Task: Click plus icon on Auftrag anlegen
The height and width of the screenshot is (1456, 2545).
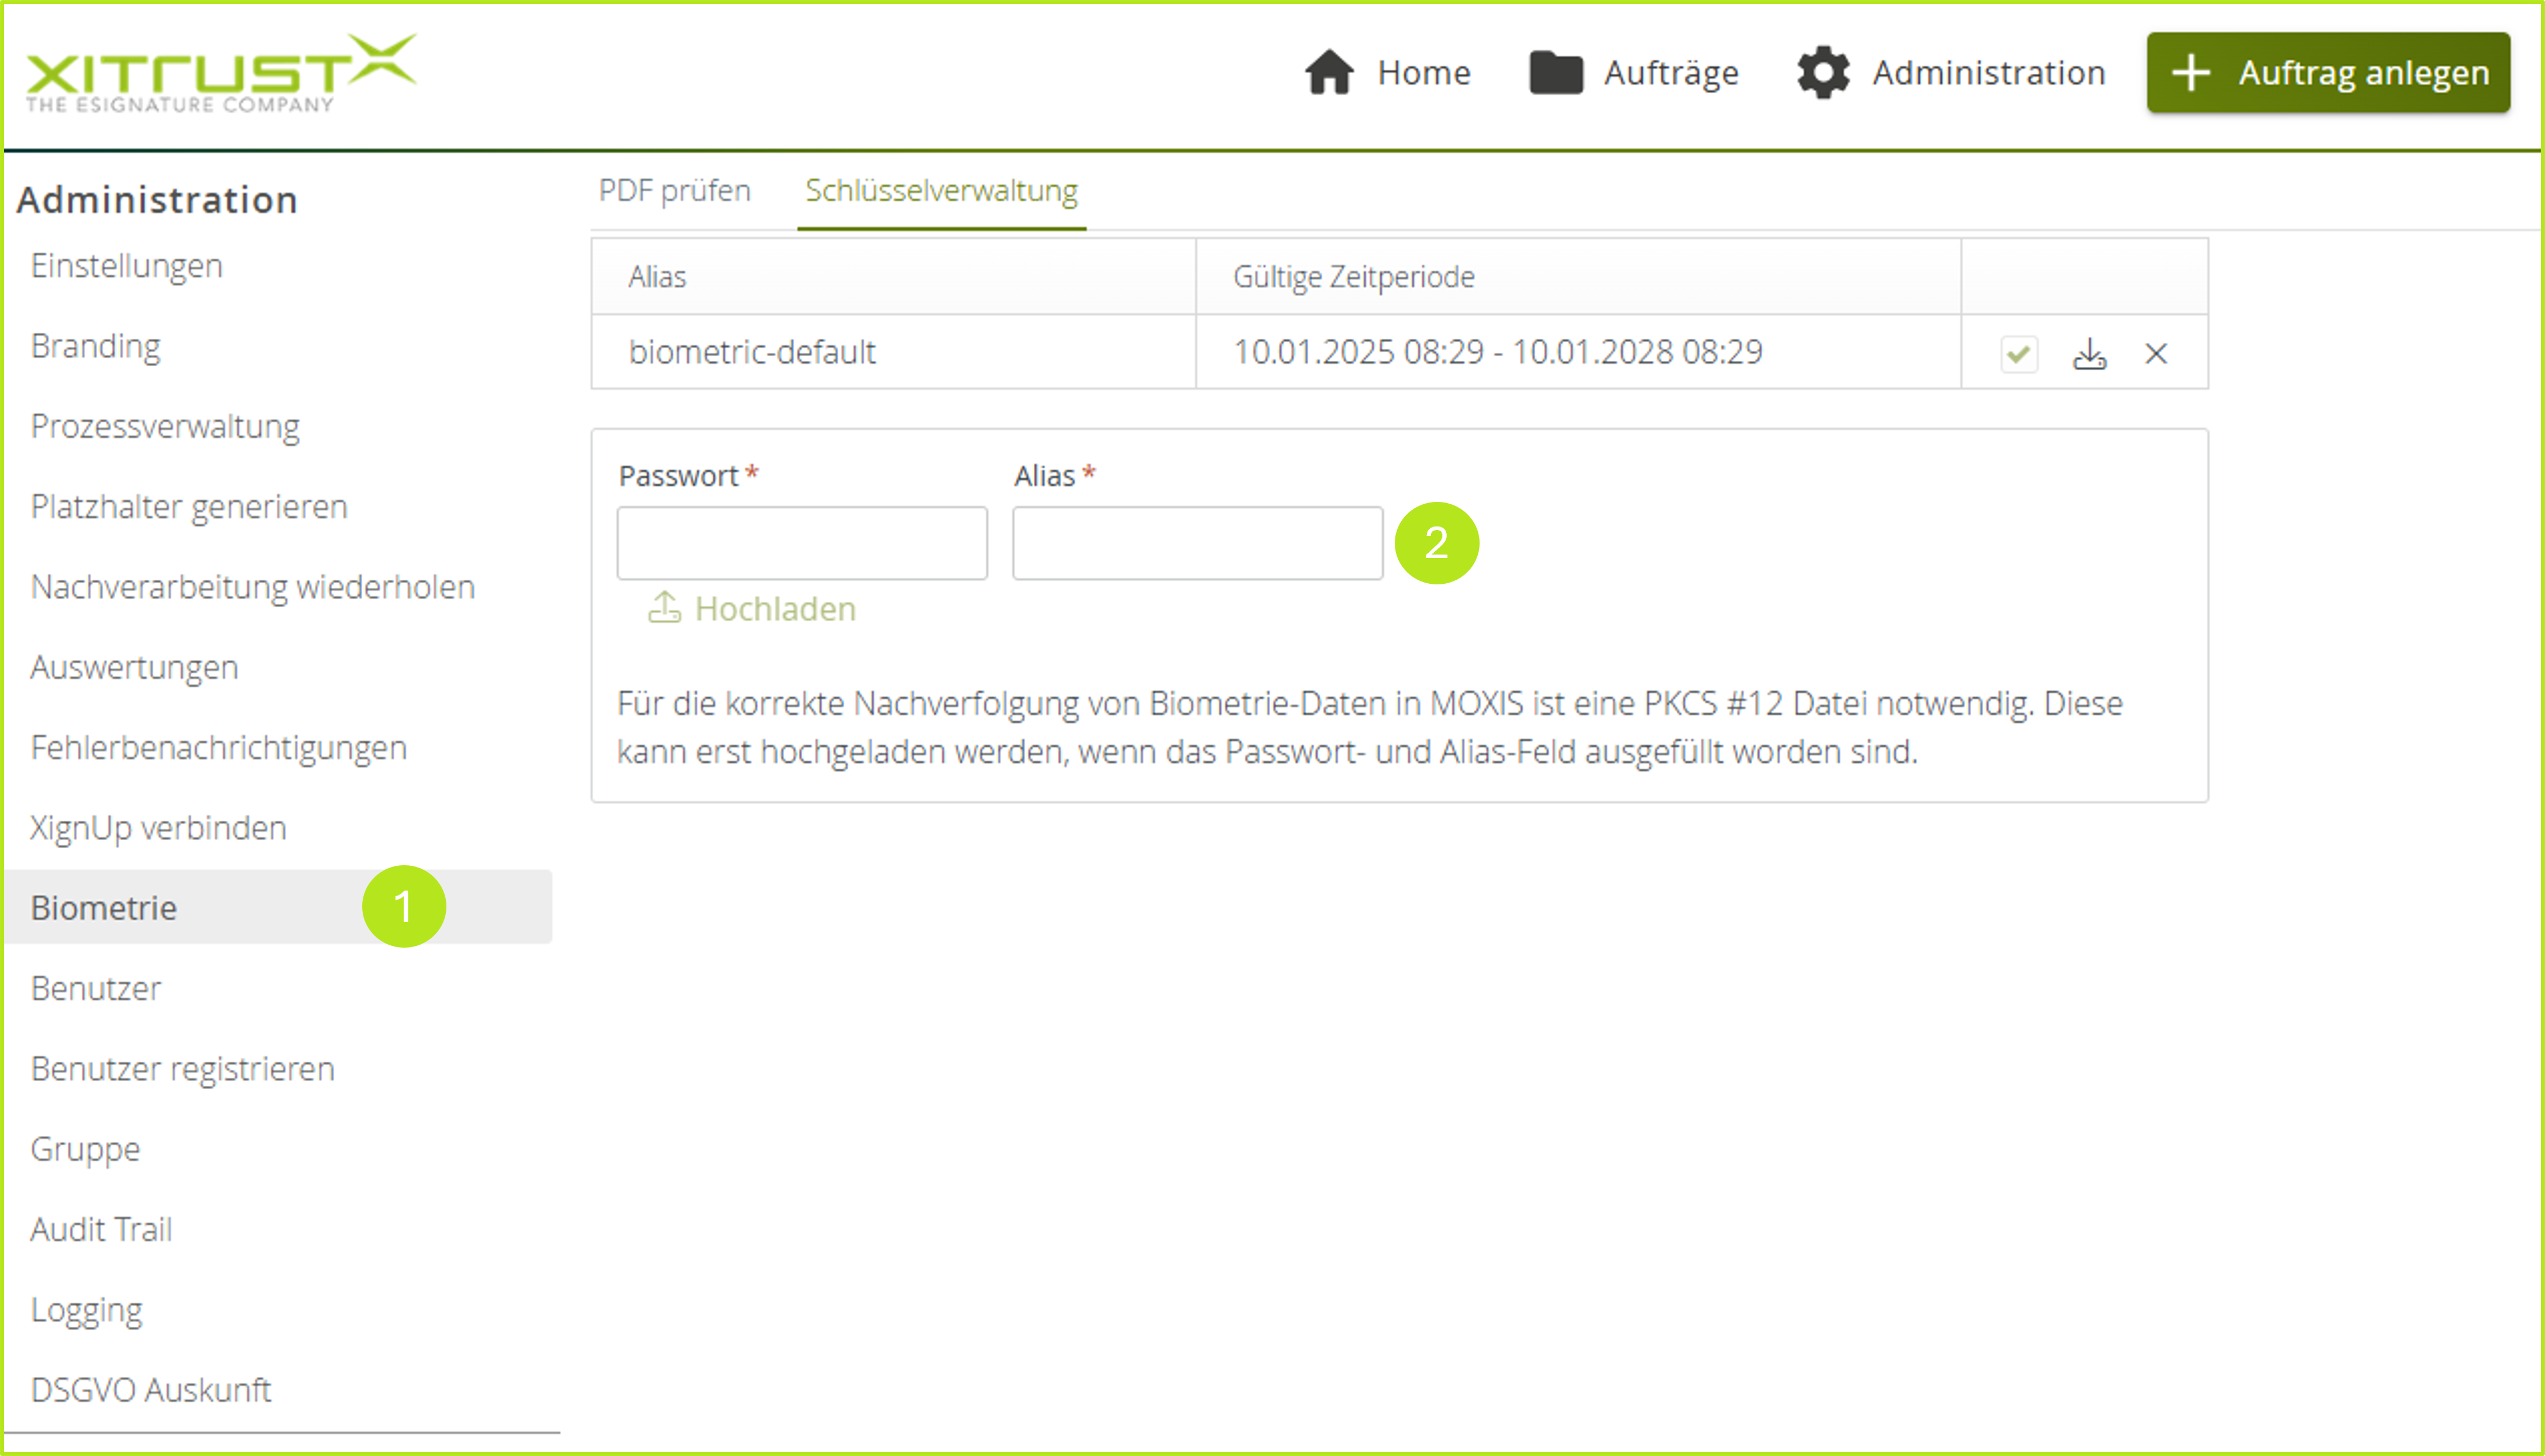Action: click(x=2190, y=72)
